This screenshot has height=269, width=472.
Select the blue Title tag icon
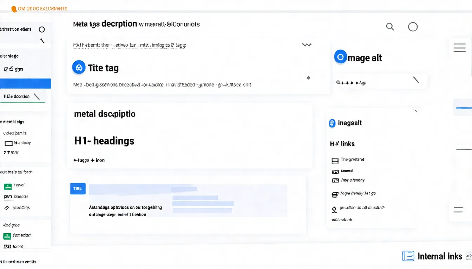click(79, 67)
